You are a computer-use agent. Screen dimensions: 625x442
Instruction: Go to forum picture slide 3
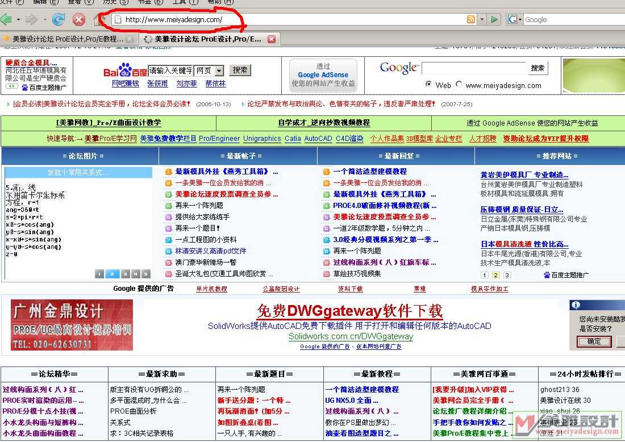click(x=126, y=274)
